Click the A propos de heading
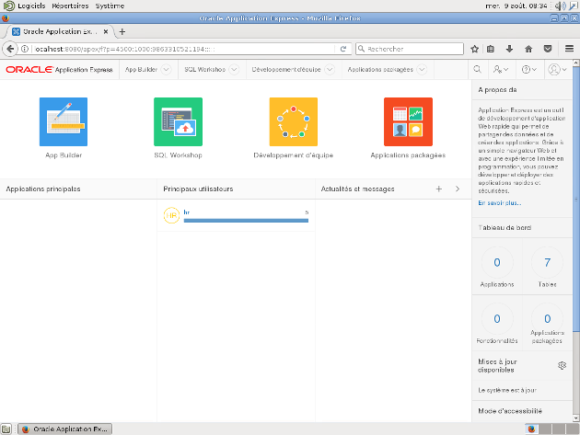This screenshot has height=435, width=580. 497,90
